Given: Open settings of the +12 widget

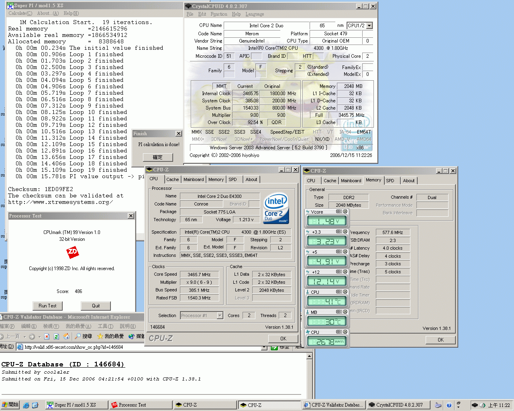Looking at the screenshot, I should 339,272.
